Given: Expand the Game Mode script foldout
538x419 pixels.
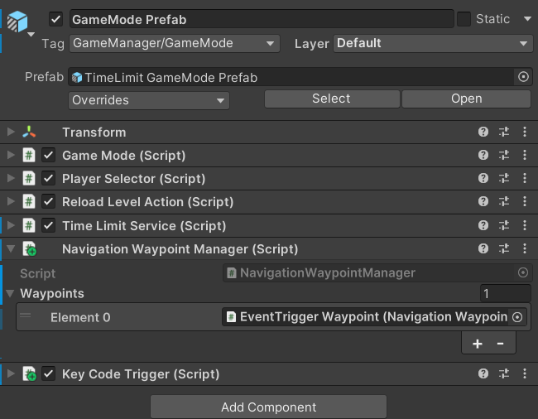Looking at the screenshot, I should (x=11, y=155).
